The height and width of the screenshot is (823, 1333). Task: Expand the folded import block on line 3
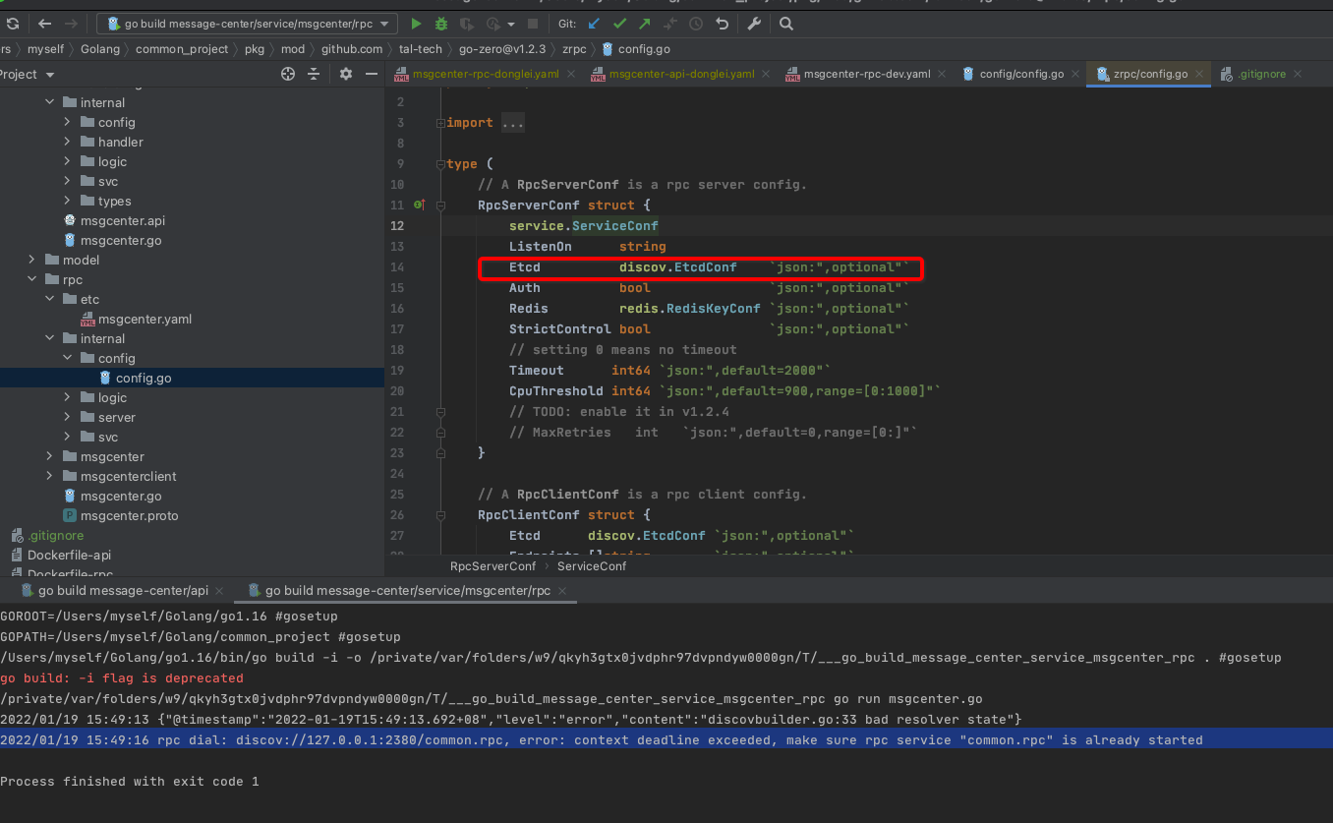(x=439, y=123)
